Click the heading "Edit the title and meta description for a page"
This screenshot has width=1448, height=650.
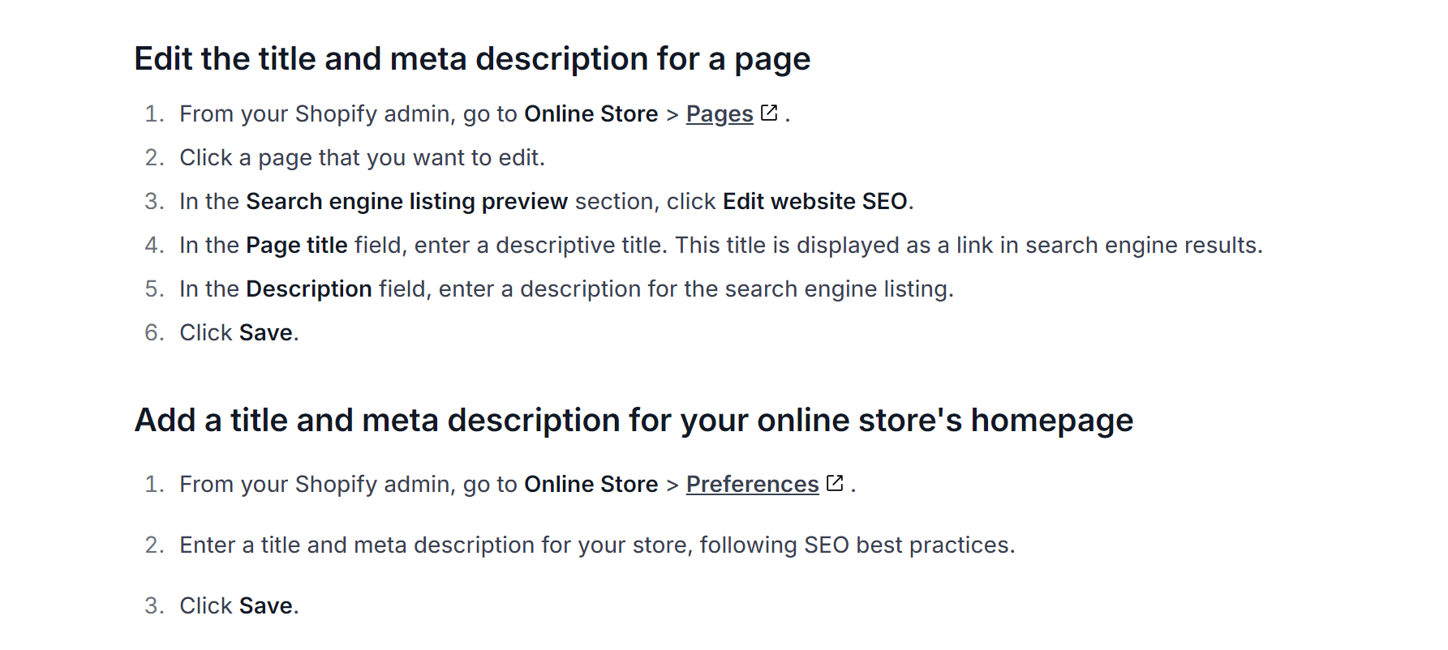point(472,59)
